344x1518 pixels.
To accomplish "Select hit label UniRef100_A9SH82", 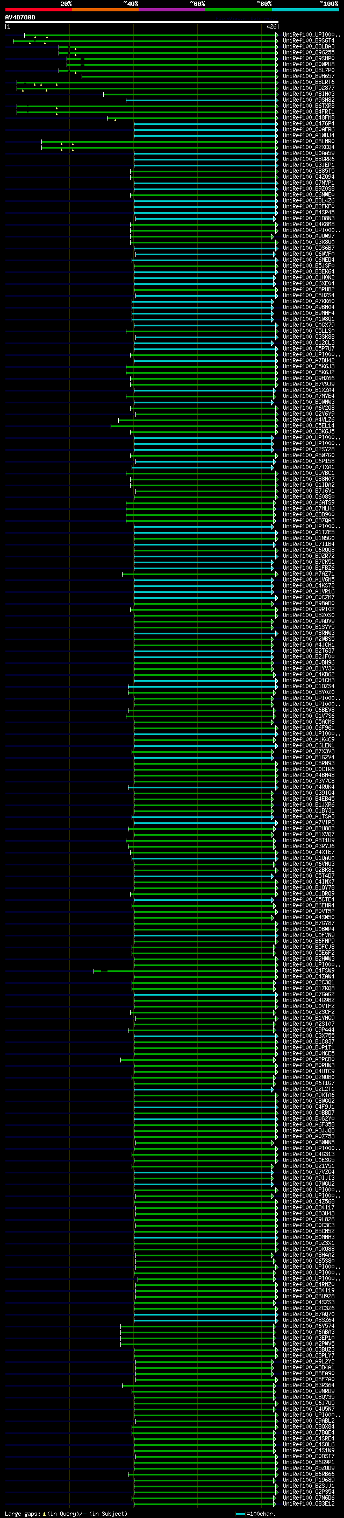I will point(309,100).
